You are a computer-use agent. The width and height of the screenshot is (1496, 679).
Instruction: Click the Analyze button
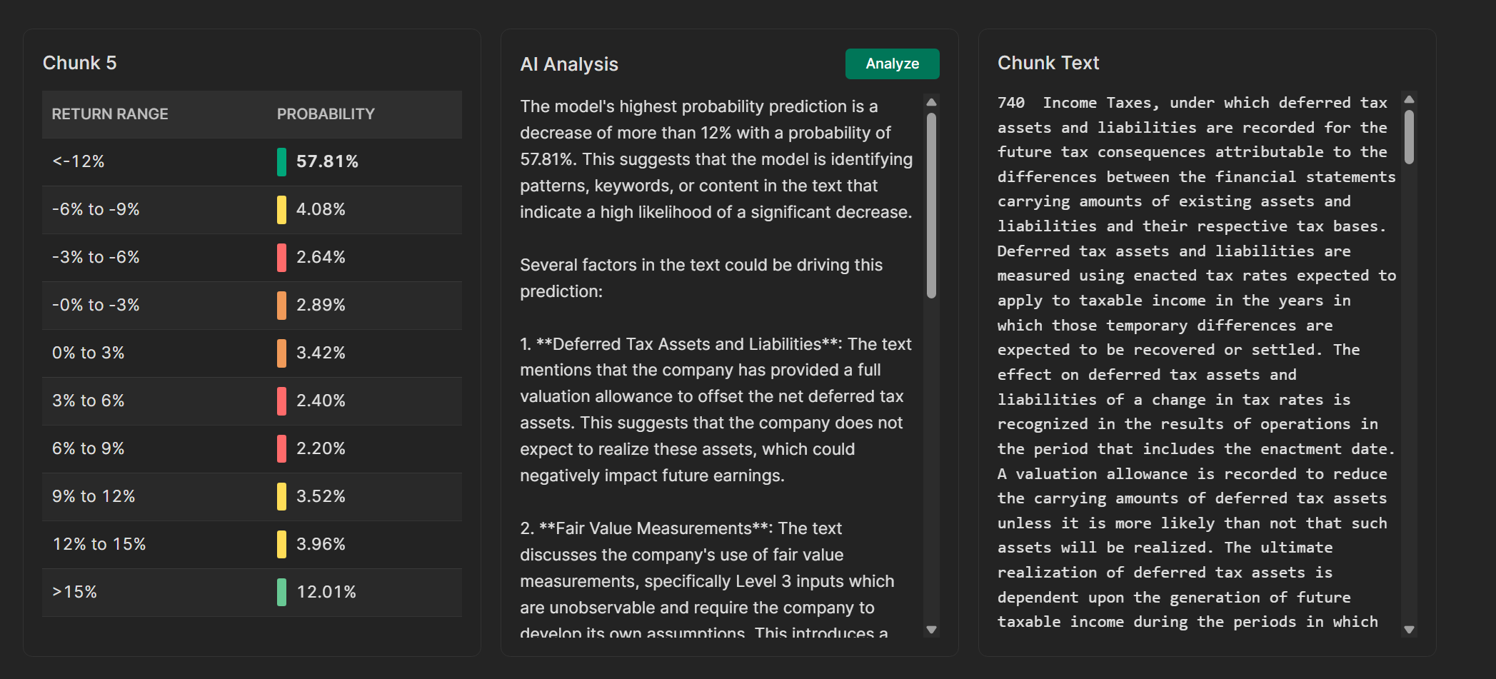892,64
